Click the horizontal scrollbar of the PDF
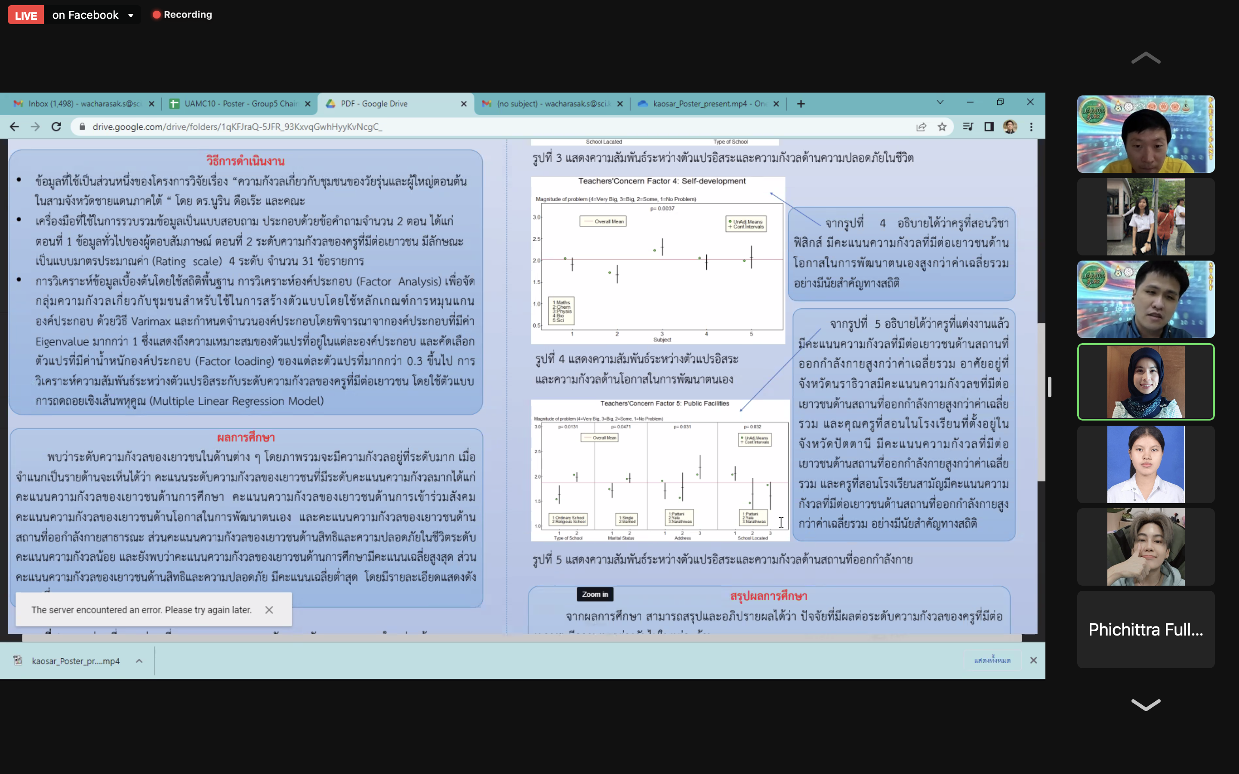Viewport: 1239px width, 774px height. click(522, 638)
